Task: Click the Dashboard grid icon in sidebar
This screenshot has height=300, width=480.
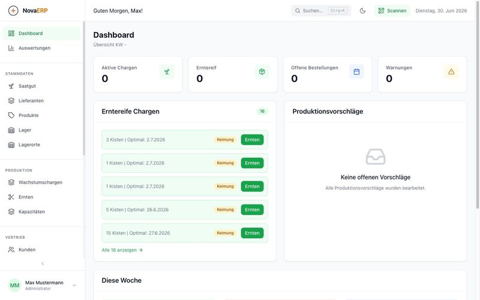Action: point(11,34)
